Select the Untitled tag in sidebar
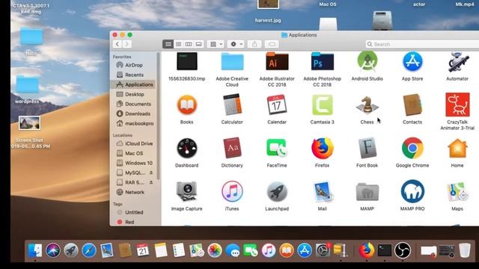479x269 pixels. click(x=134, y=212)
